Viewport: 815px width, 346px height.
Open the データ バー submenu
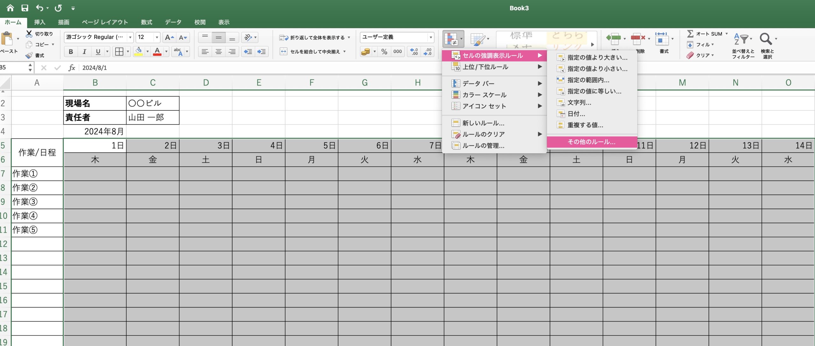pyautogui.click(x=494, y=84)
